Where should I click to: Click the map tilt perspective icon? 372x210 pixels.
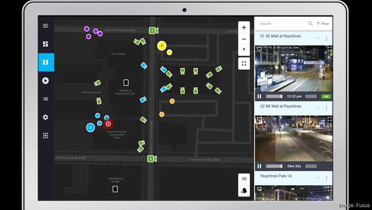coord(244,191)
